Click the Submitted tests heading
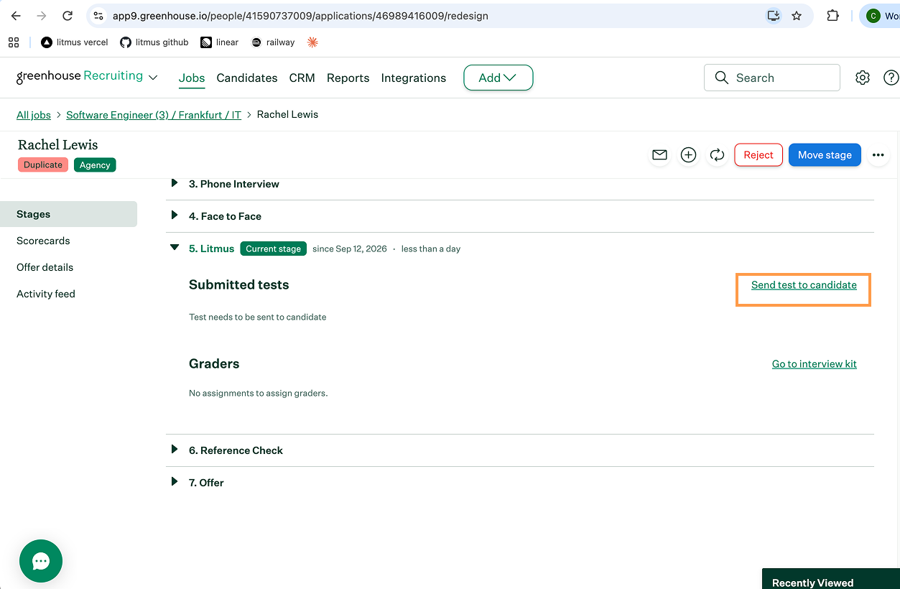Image resolution: width=900 pixels, height=589 pixels. point(238,285)
